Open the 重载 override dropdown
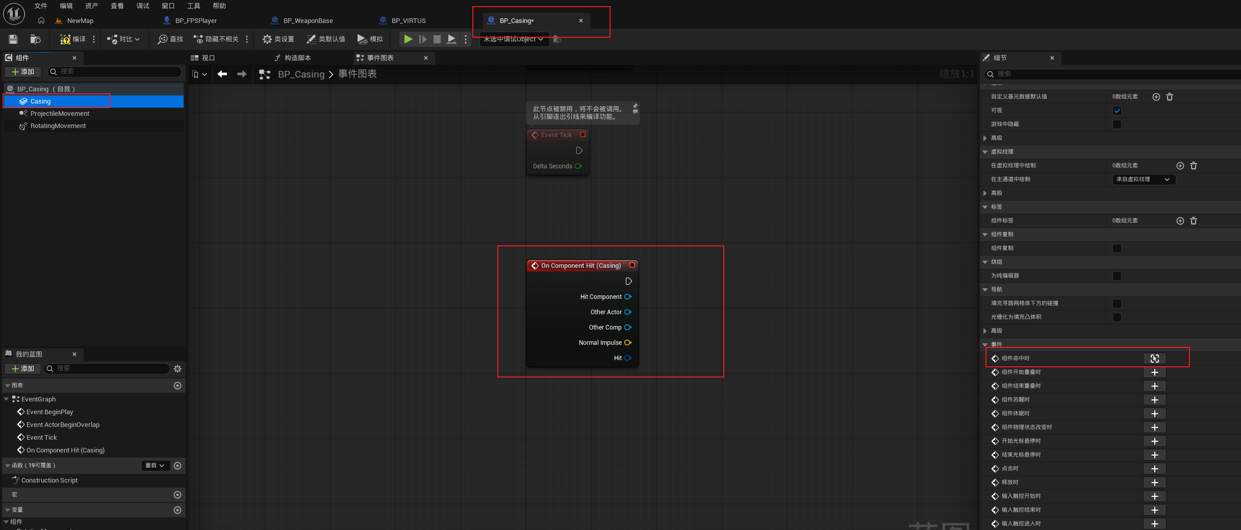Viewport: 1241px width, 530px height. tap(155, 466)
